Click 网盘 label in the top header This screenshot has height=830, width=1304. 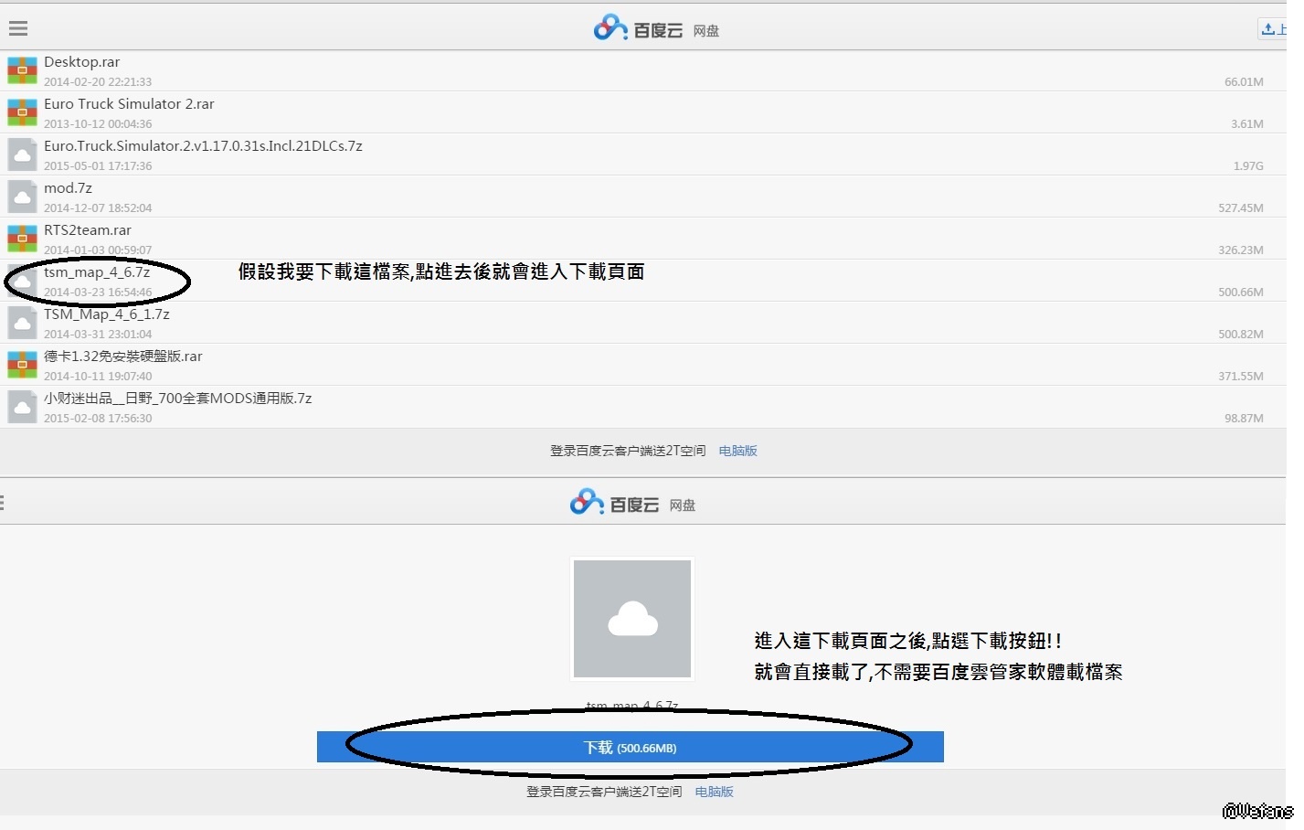pyautogui.click(x=705, y=31)
